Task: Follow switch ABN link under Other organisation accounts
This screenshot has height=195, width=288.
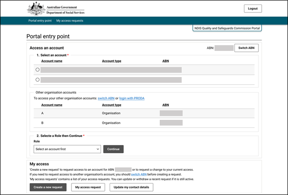Action: 107,98
